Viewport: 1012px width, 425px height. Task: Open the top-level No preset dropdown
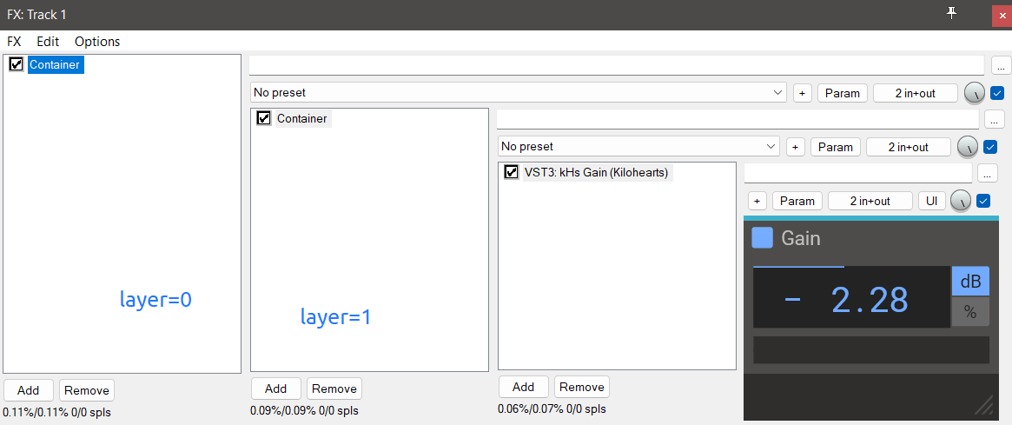(x=519, y=92)
